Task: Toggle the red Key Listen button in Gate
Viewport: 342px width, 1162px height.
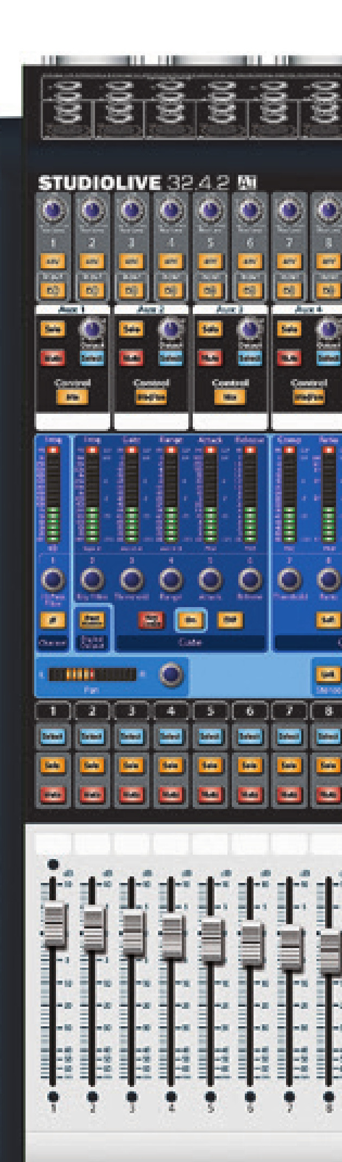Action: click(151, 620)
